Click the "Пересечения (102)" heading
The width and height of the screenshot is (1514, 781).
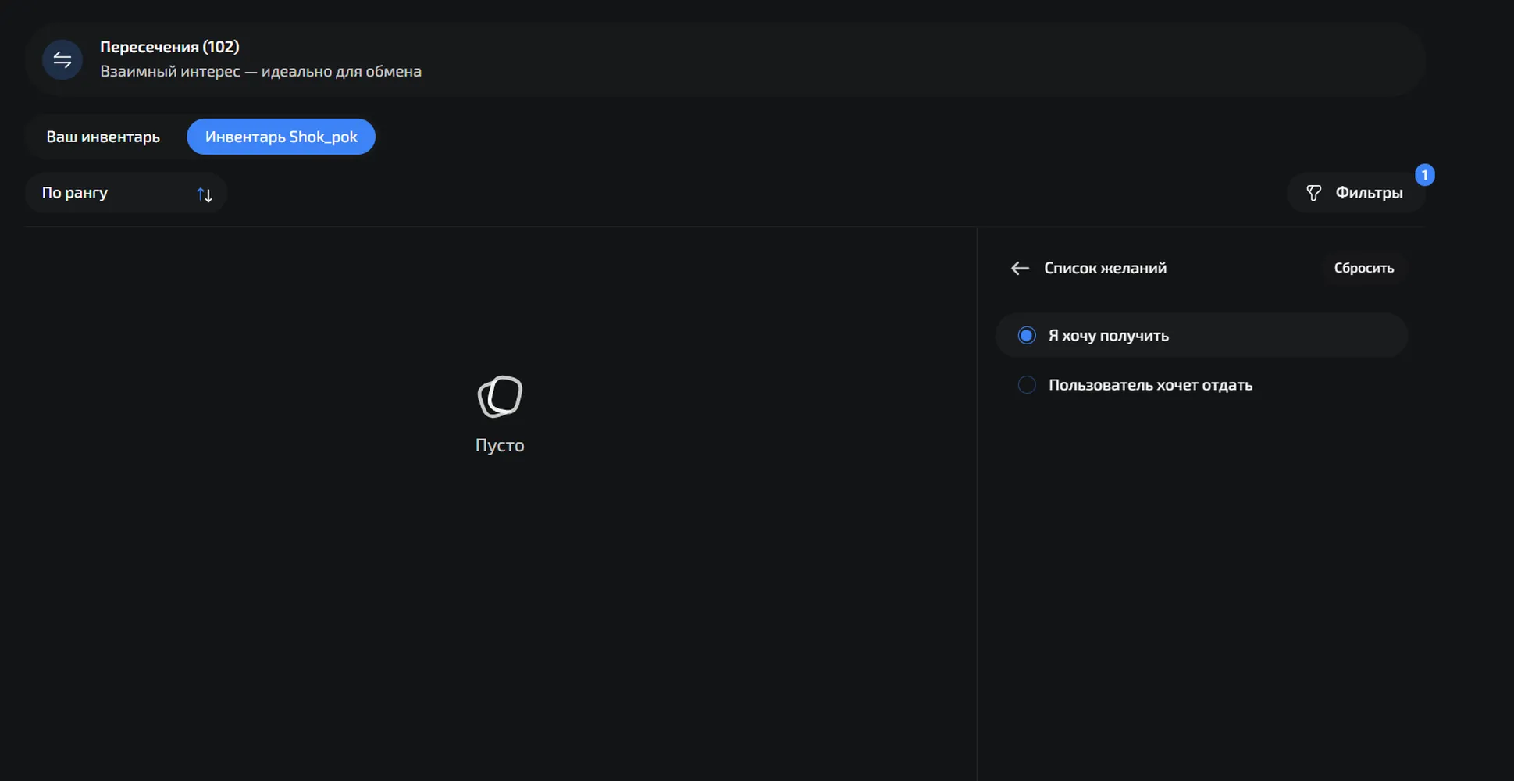click(x=169, y=47)
